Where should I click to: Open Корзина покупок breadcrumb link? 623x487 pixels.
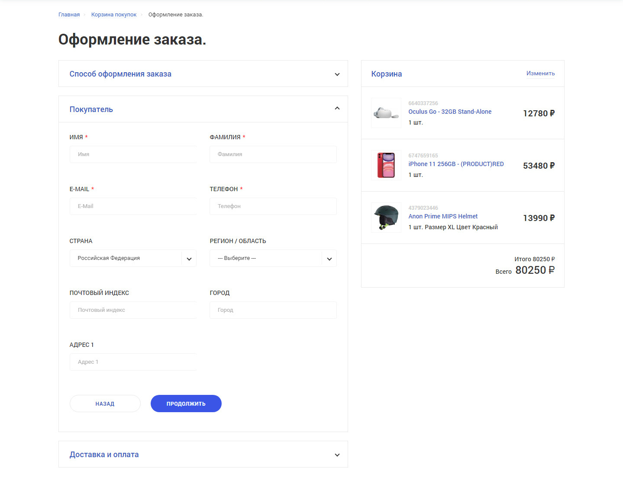[x=114, y=15]
